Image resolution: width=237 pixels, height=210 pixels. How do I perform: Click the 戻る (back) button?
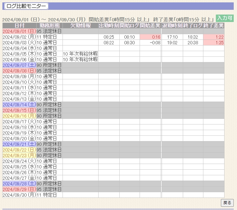(x=227, y=203)
